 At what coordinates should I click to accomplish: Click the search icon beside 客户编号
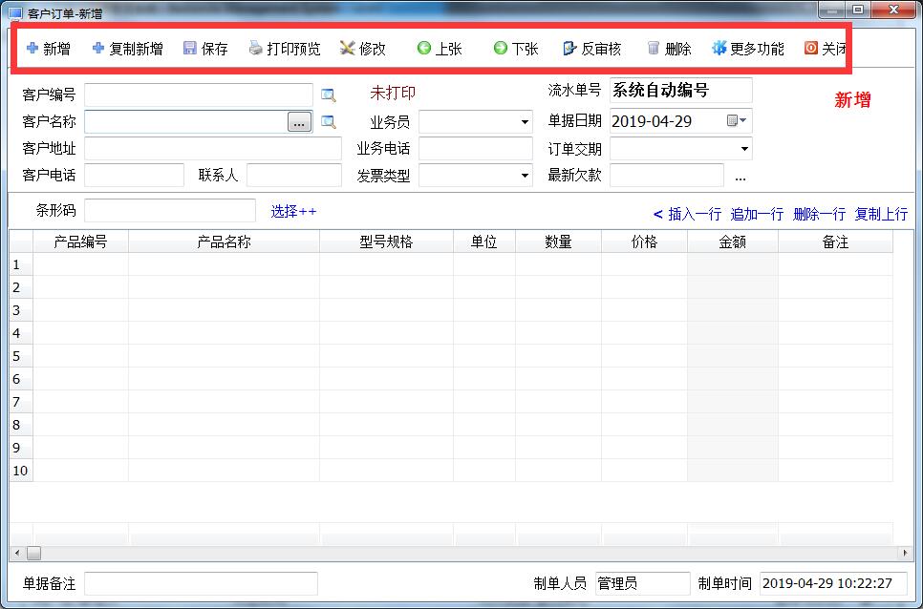coord(329,94)
